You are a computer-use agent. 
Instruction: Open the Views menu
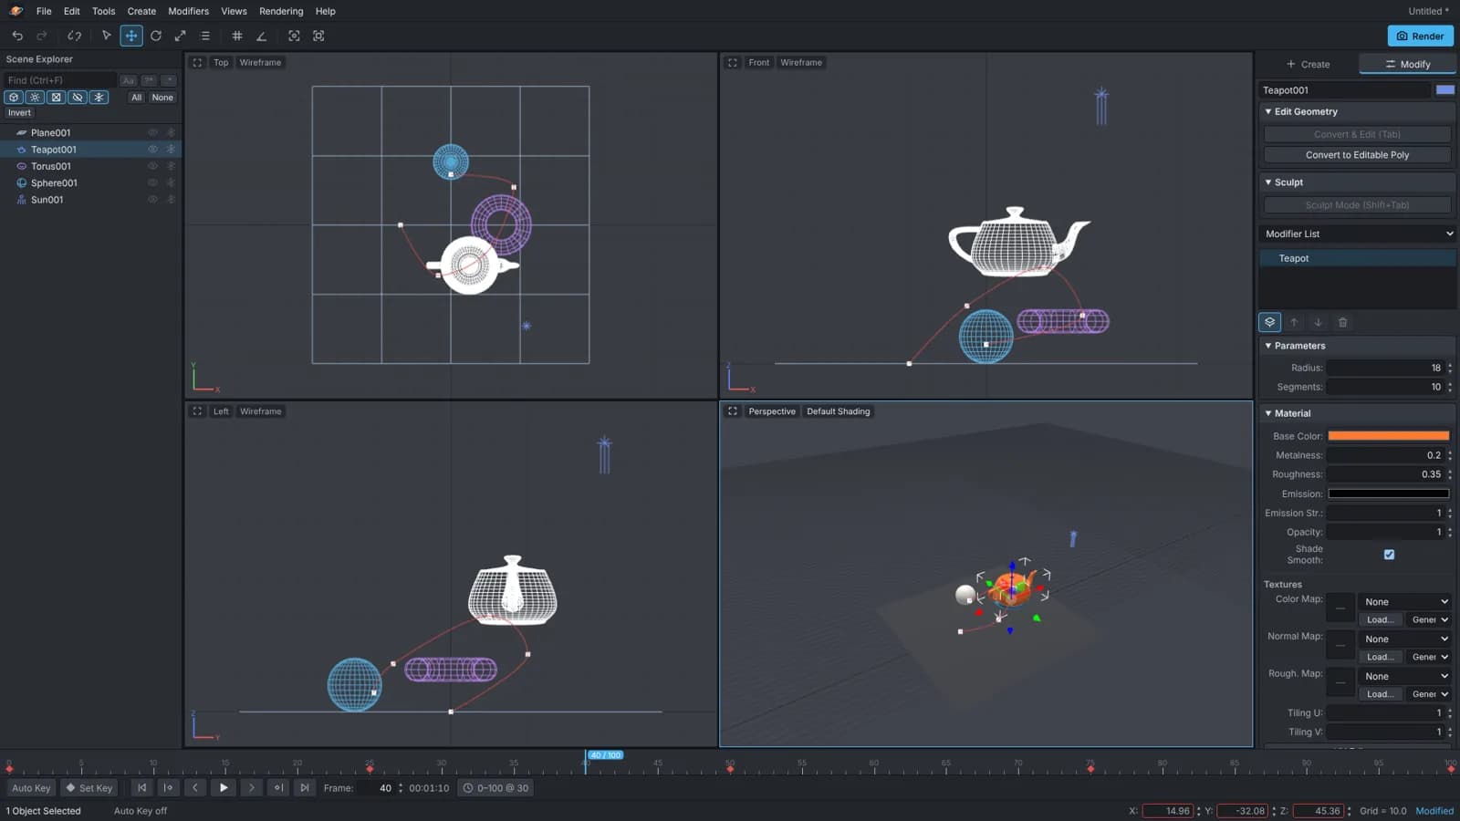pyautogui.click(x=234, y=11)
